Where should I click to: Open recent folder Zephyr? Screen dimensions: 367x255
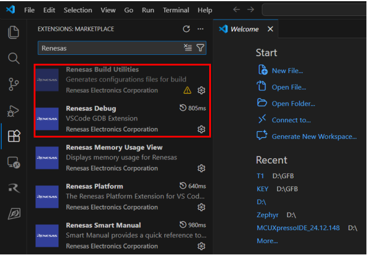(x=268, y=215)
